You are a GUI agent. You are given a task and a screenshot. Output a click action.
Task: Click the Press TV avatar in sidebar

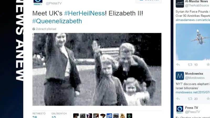(180, 110)
